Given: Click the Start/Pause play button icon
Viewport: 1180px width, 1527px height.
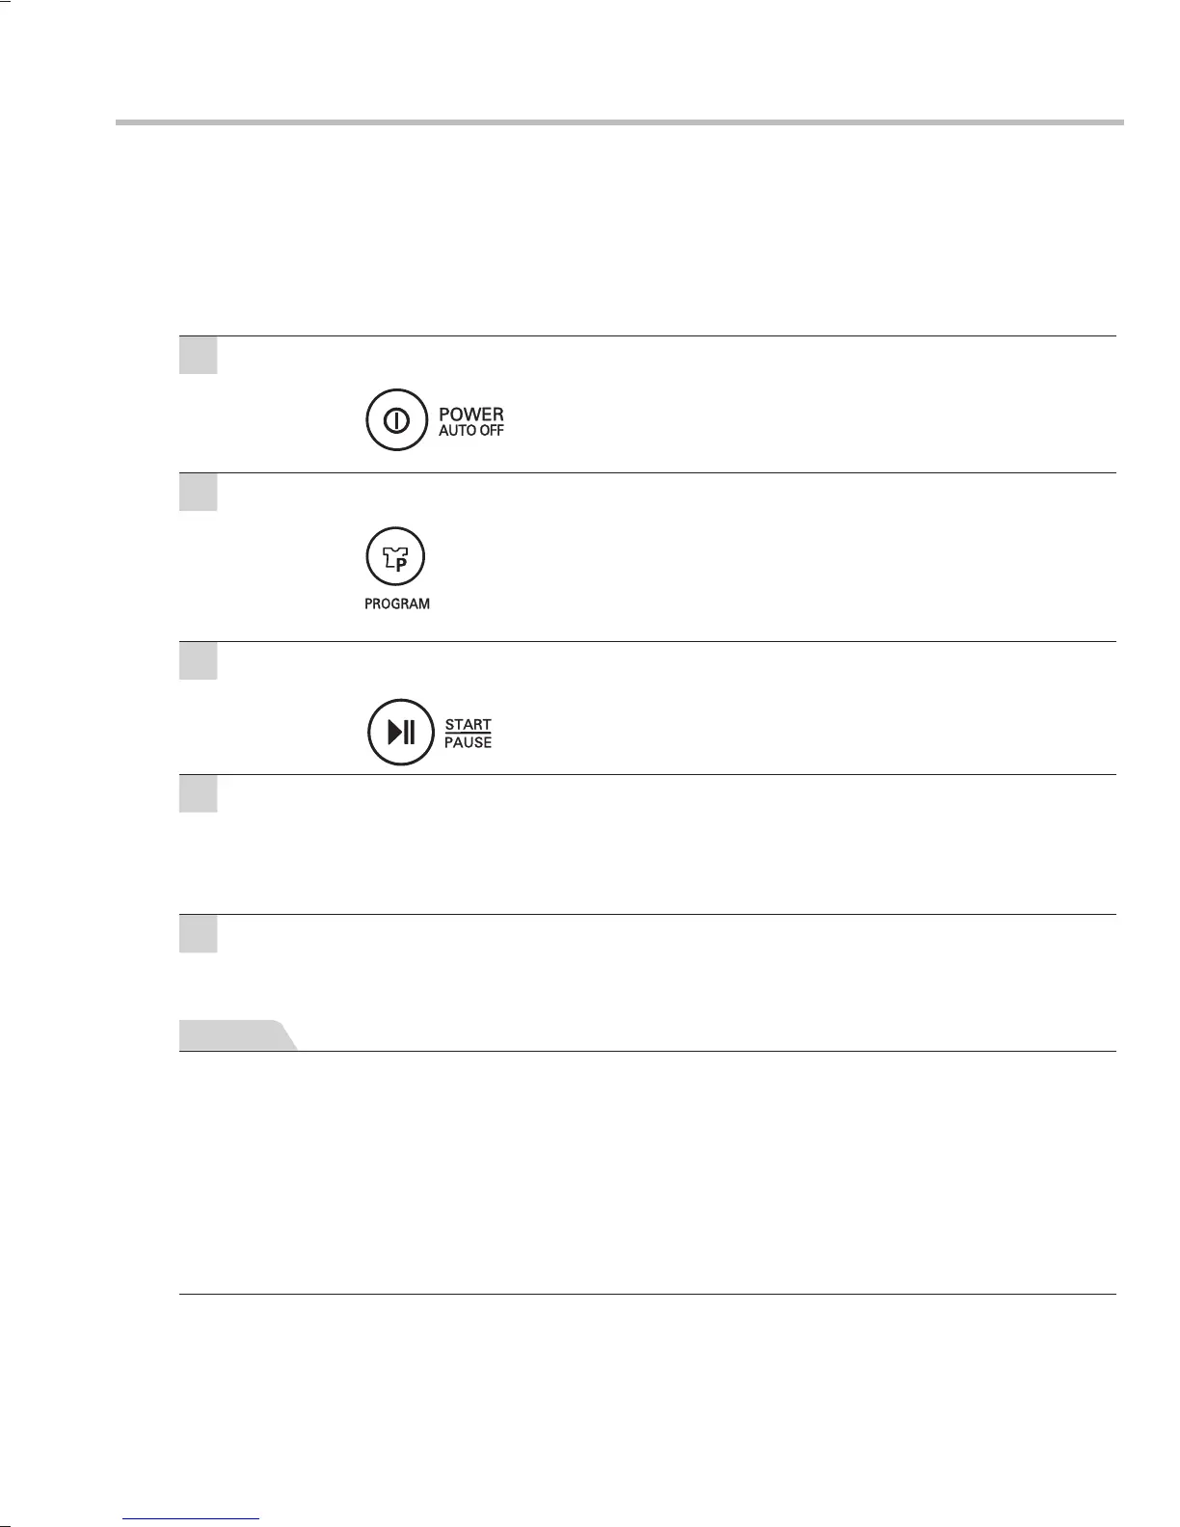Looking at the screenshot, I should 401,733.
